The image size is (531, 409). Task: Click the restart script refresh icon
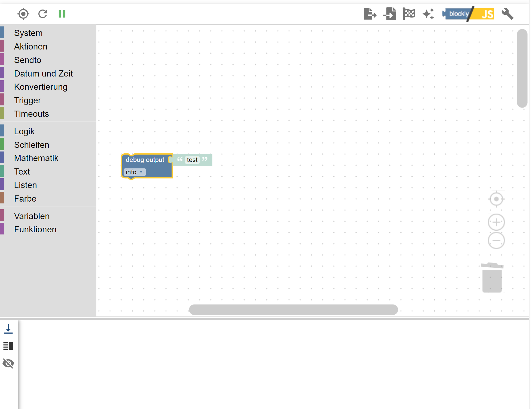pos(43,14)
